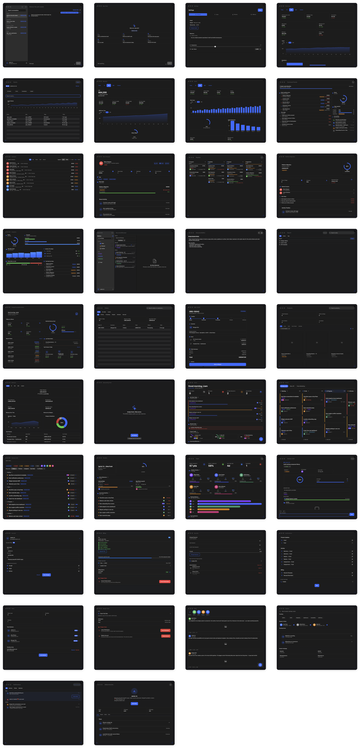
Task: Click the JL avatar on Jamie Lin's profile
Action: point(134,691)
